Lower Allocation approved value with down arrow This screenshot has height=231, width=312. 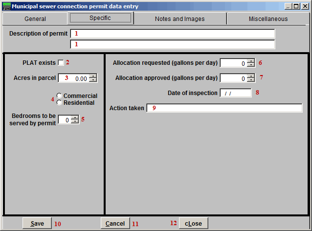click(x=251, y=80)
